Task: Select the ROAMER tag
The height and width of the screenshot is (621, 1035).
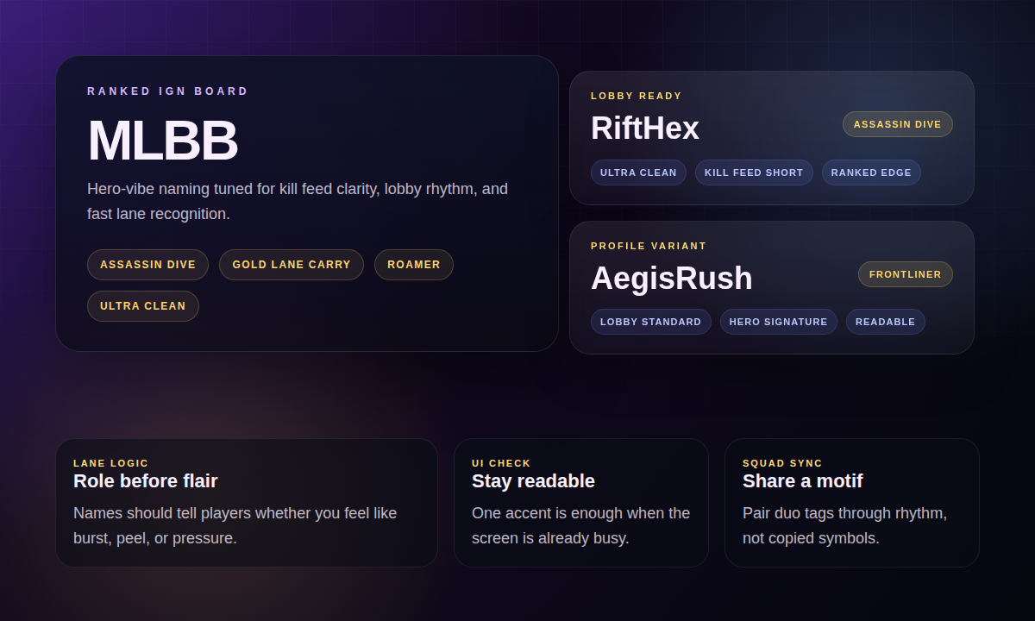Action: (x=414, y=265)
